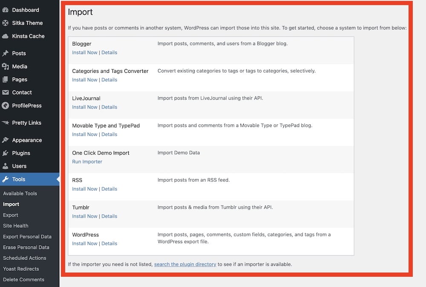
Task: Open Yoast Redirects
Action: tap(21, 269)
